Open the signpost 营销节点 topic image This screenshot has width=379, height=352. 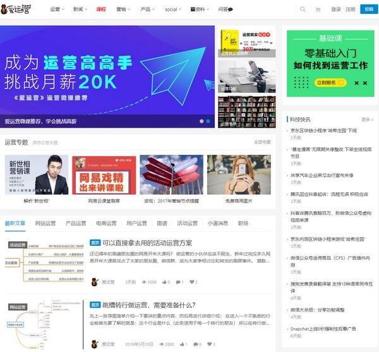171,174
